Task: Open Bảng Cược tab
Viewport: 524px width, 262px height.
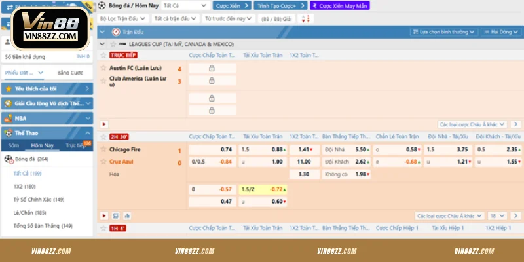Action: [x=70, y=73]
